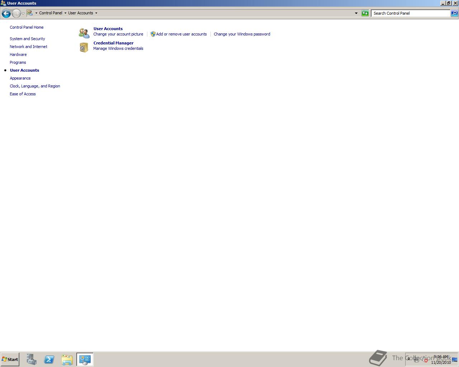Screen dimensions: 459x367
Task: Click the Show desktop tray button
Action: pyautogui.click(x=455, y=359)
